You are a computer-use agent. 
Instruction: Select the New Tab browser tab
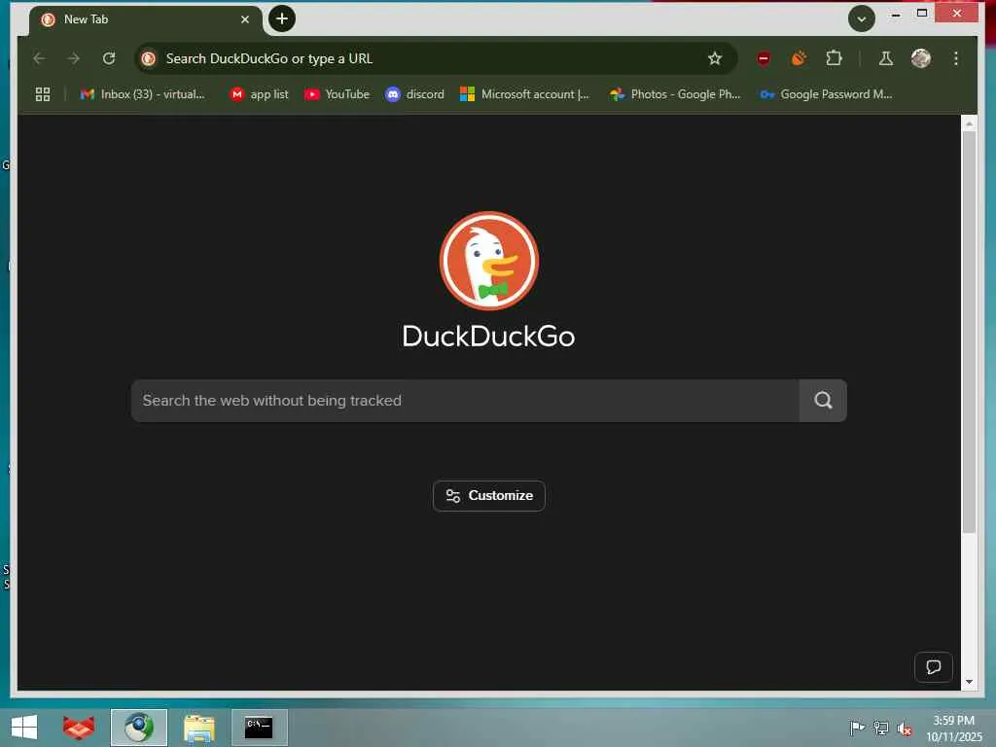point(145,19)
